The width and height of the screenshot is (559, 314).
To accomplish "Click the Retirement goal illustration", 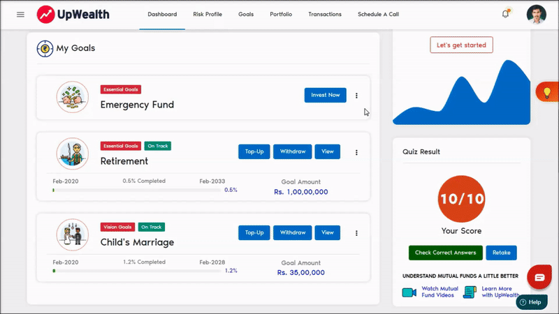I will click(x=73, y=154).
